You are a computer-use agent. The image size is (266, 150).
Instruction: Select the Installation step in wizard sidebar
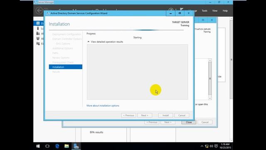[66, 67]
